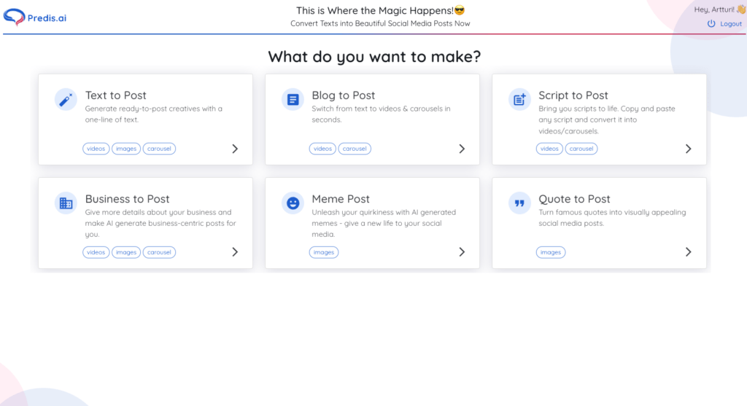Image resolution: width=747 pixels, height=406 pixels.
Task: Open the Quote to Post card title
Action: pyautogui.click(x=574, y=199)
